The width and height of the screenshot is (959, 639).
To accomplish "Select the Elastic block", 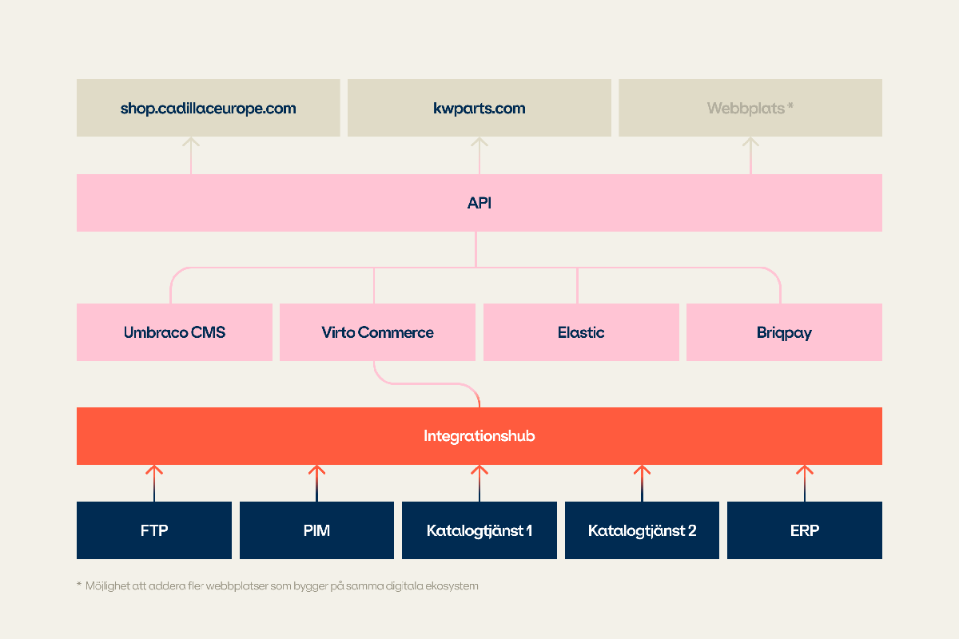I will (x=581, y=332).
